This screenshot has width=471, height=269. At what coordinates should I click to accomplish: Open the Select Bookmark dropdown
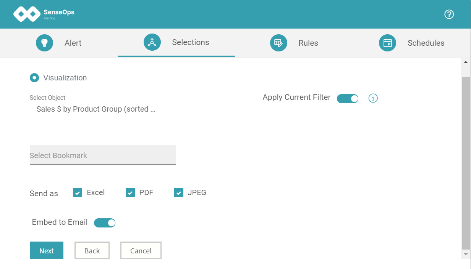click(x=102, y=155)
